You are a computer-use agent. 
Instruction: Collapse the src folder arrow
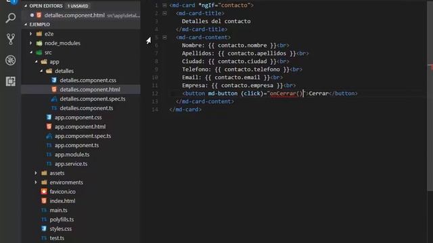click(x=31, y=53)
